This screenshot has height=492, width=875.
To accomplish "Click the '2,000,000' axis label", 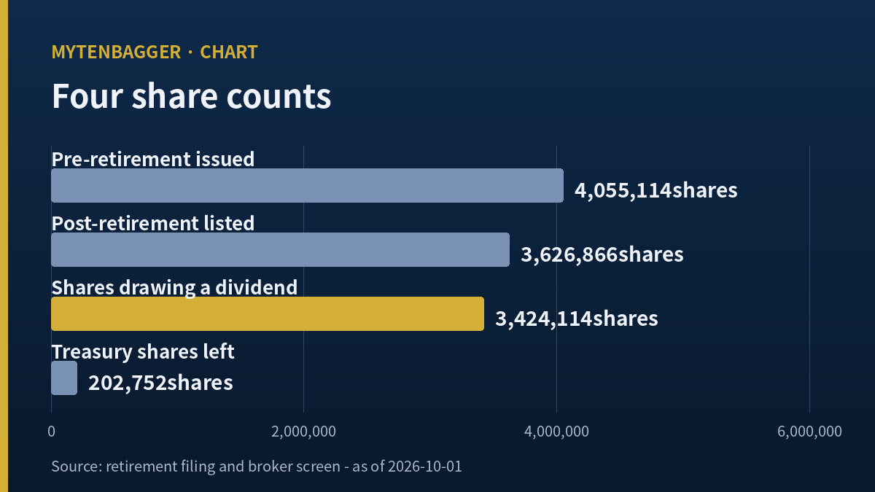I will pyautogui.click(x=303, y=432).
